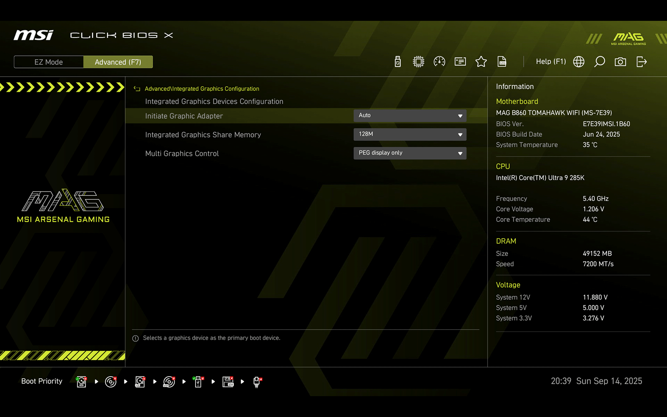Click the optical disc boot priority icon
667x417 pixels.
[111, 382]
